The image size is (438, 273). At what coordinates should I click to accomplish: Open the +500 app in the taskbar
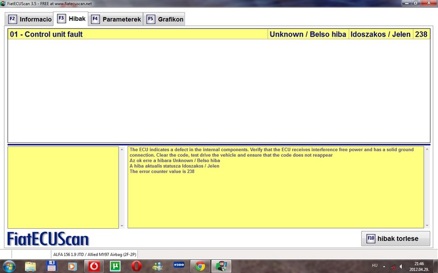pos(178,266)
